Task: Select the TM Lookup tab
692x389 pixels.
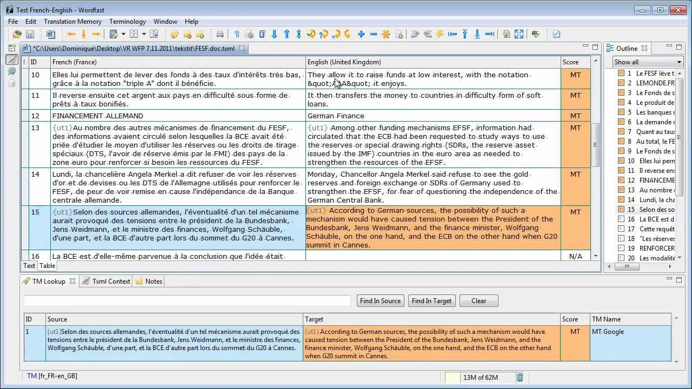Action: coord(48,281)
